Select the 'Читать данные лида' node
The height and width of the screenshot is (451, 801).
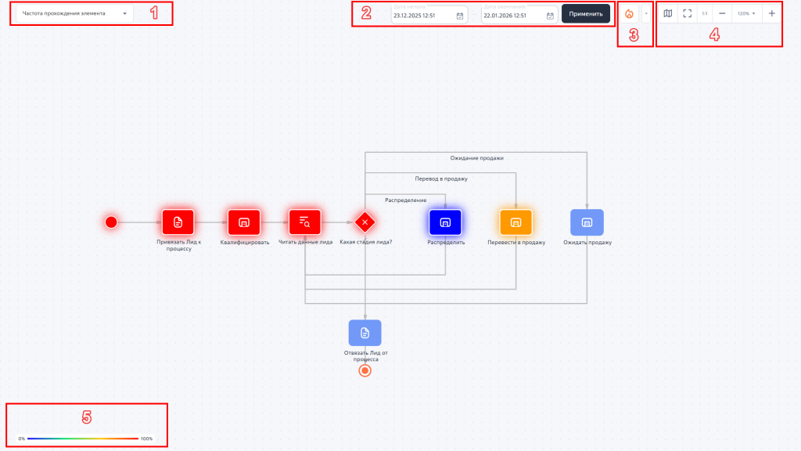click(305, 222)
